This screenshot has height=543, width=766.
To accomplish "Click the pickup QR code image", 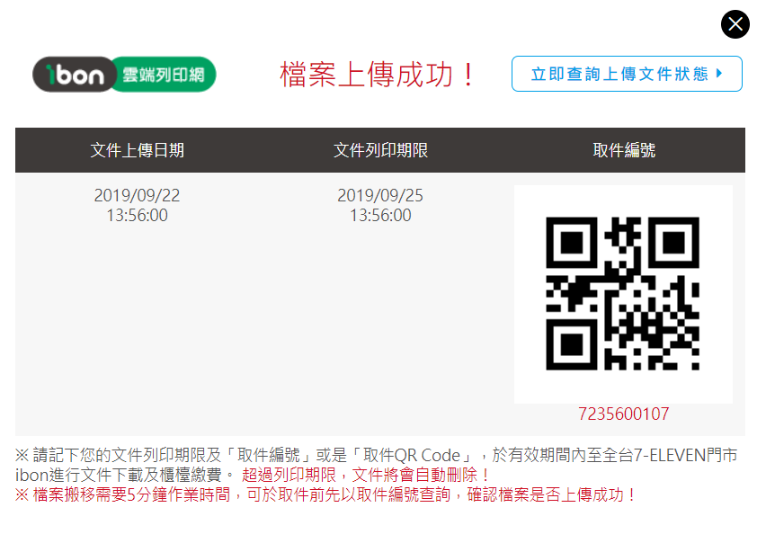I will (623, 293).
